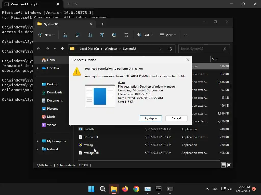Viewport: 261px width, 195px height.
Task: Open taskbar Search magnifier
Action: point(102,189)
